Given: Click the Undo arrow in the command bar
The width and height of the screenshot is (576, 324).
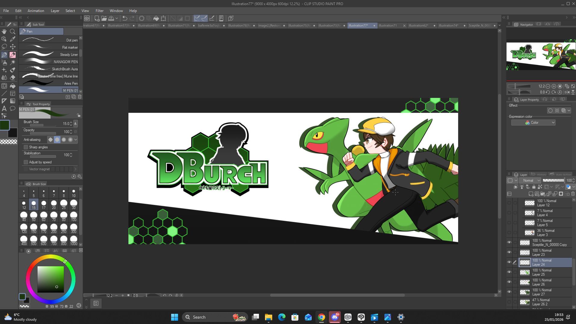Looking at the screenshot, I should point(125,18).
